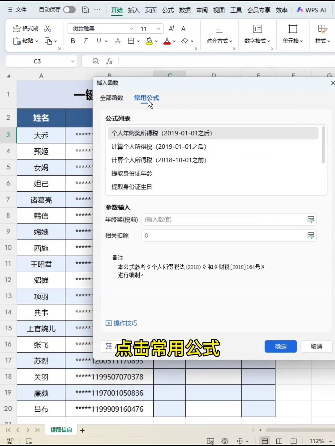Switch to Normal view icon in status bar
This screenshot has width=335, height=446.
coord(265,441)
